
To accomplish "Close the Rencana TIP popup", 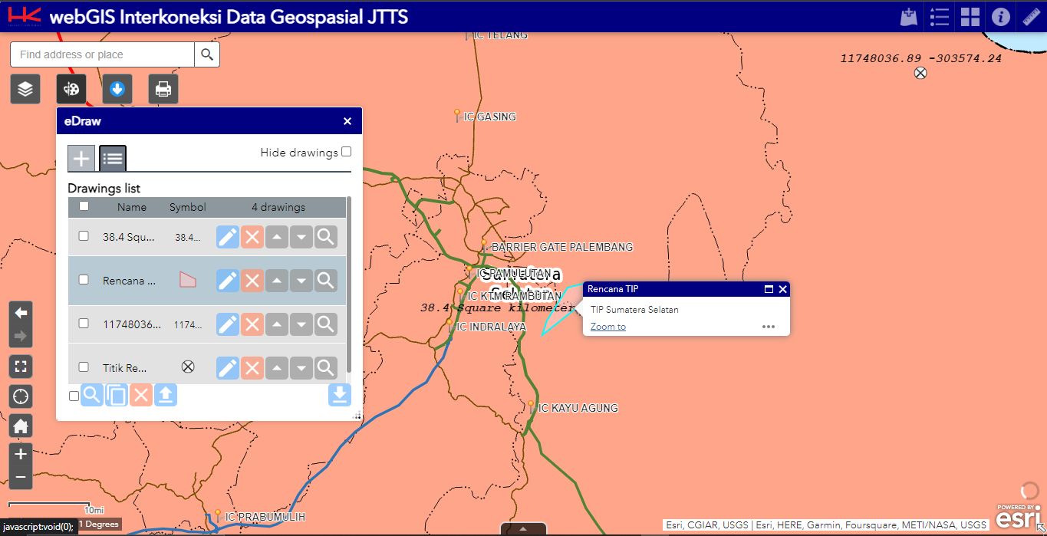I will (x=782, y=289).
